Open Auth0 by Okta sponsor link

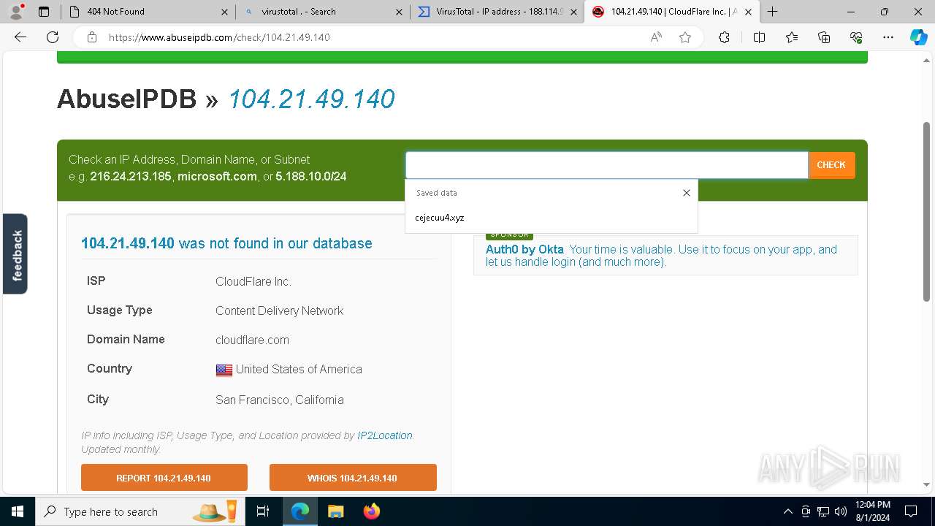(524, 249)
